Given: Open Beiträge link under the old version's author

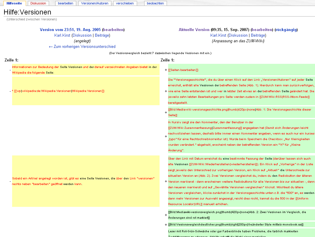Looking at the screenshot, I should click(102, 35).
